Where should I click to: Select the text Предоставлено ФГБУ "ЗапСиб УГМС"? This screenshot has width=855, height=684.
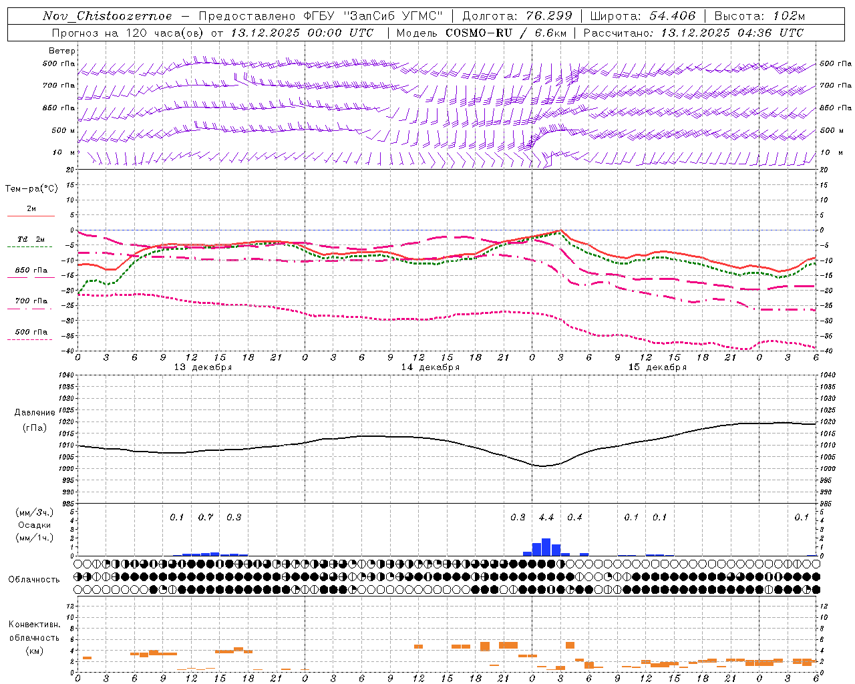321,16
